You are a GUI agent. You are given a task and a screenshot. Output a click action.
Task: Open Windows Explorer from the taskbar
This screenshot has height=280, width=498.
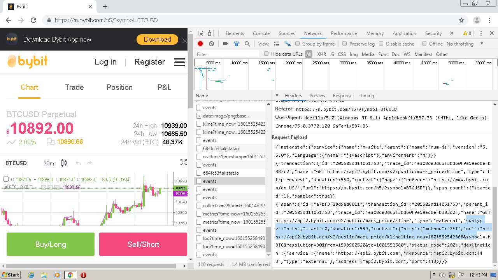click(44, 275)
